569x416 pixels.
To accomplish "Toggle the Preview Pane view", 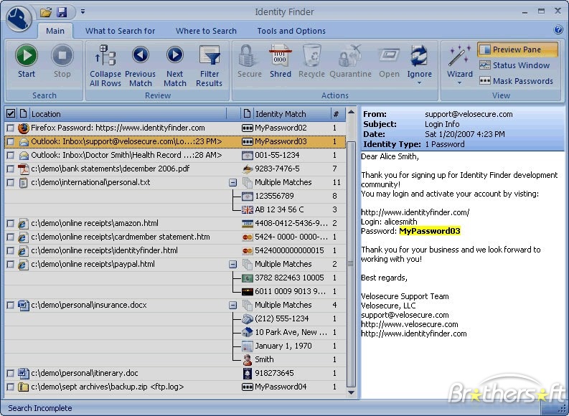I will point(517,49).
